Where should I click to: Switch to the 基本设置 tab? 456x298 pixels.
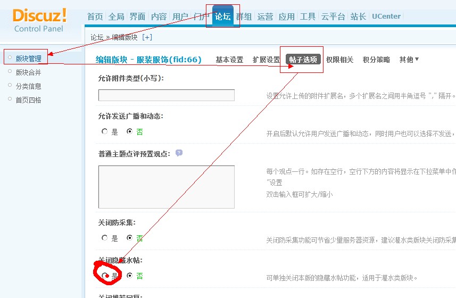[x=229, y=60]
